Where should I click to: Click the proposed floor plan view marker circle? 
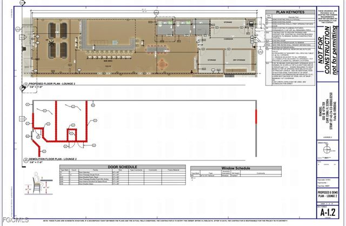click(25, 84)
